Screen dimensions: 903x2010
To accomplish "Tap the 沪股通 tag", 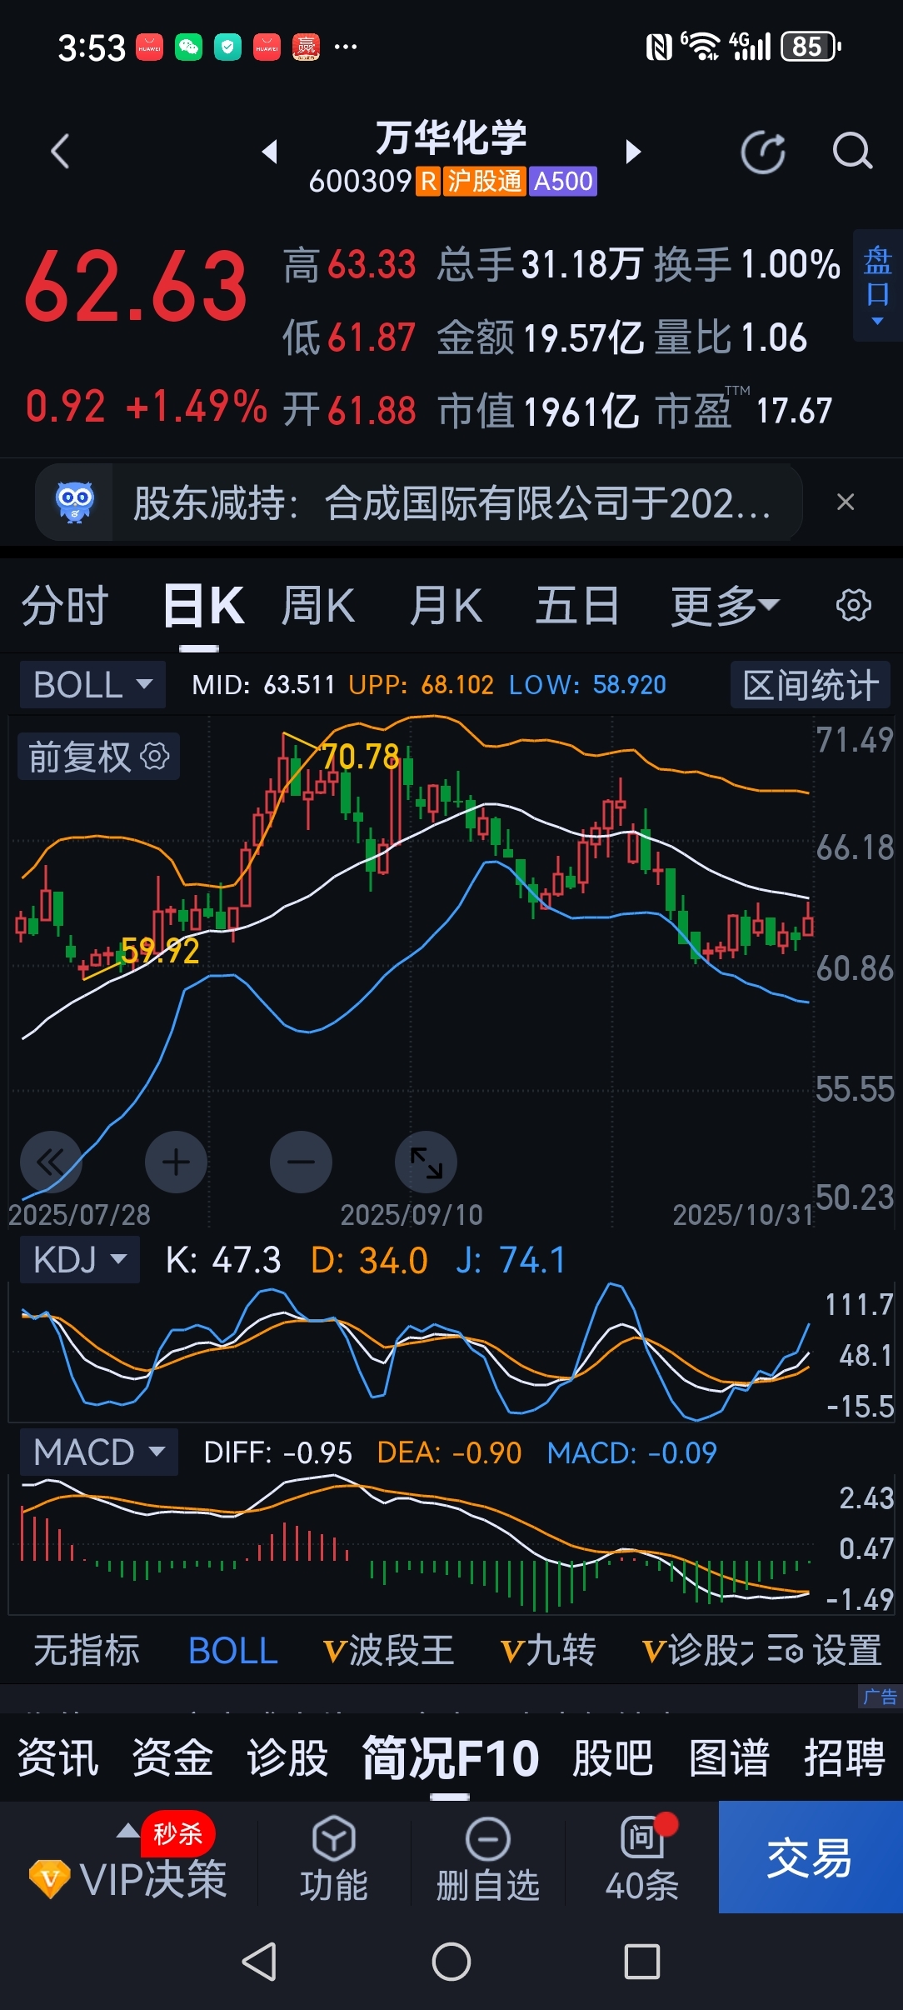I will pyautogui.click(x=484, y=181).
